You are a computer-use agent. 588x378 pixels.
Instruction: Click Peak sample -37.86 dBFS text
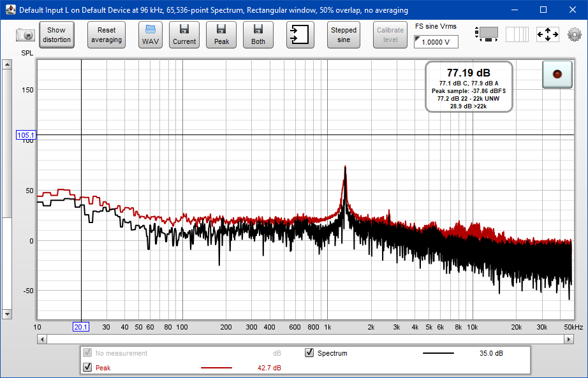[x=468, y=91]
